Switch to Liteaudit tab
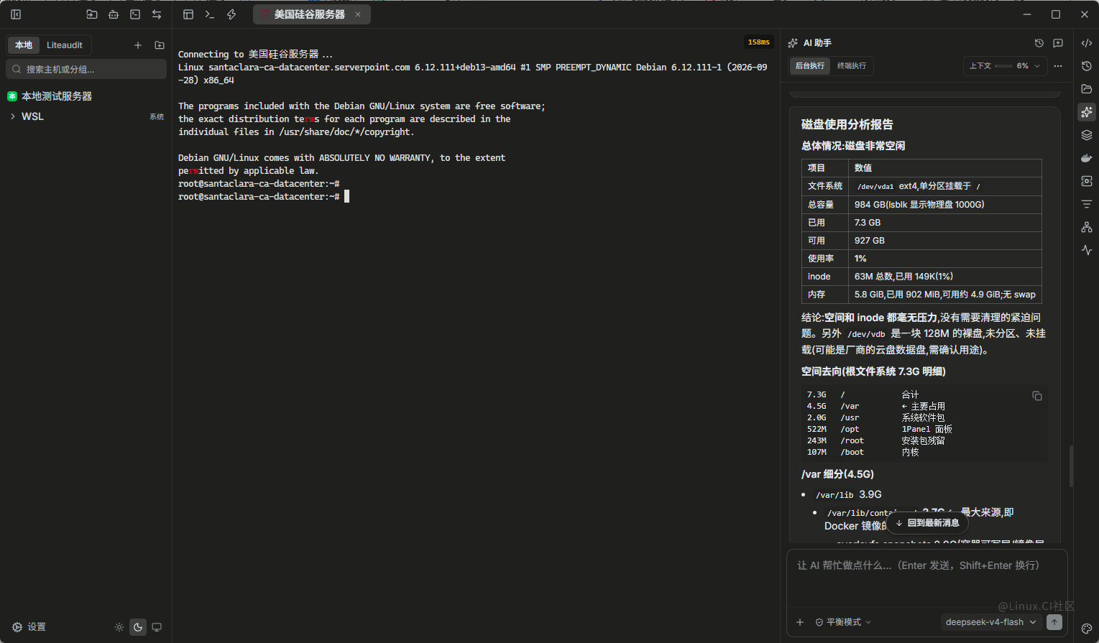Screen dimensions: 1099x643 65,45
